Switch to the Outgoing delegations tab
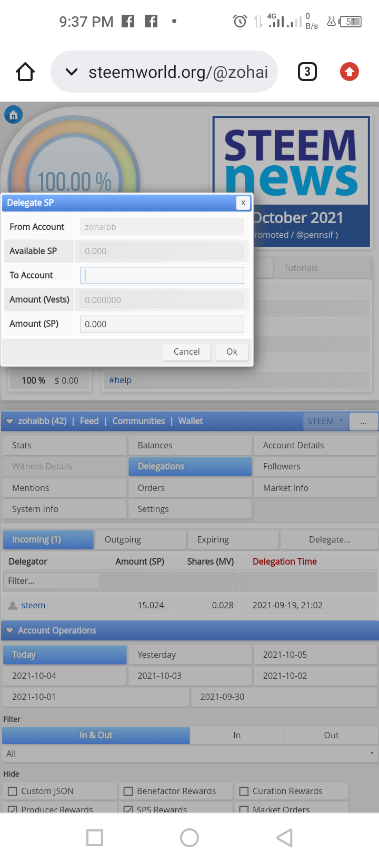Viewport: 379px width, 863px height. (x=141, y=540)
